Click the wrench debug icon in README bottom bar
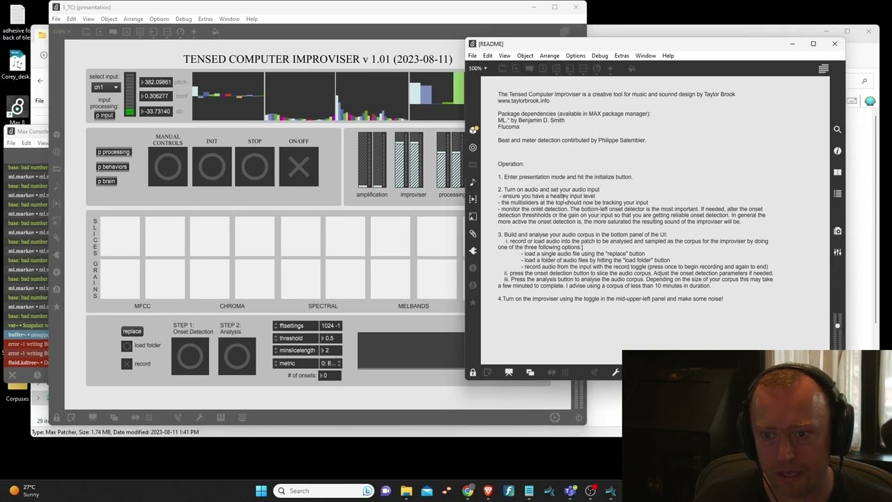 615,373
